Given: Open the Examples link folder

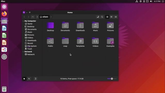Looking at the screenshot, I should [110, 41].
